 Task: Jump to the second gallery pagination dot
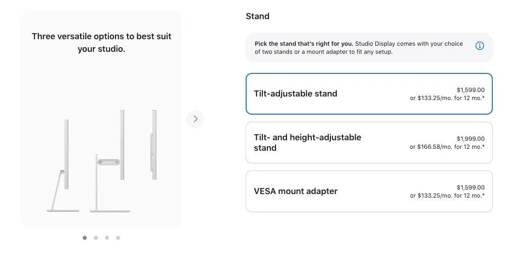[96, 238]
